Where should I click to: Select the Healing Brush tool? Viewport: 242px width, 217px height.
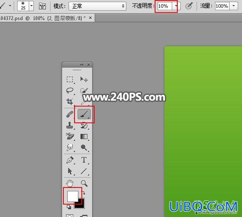[x=70, y=114]
